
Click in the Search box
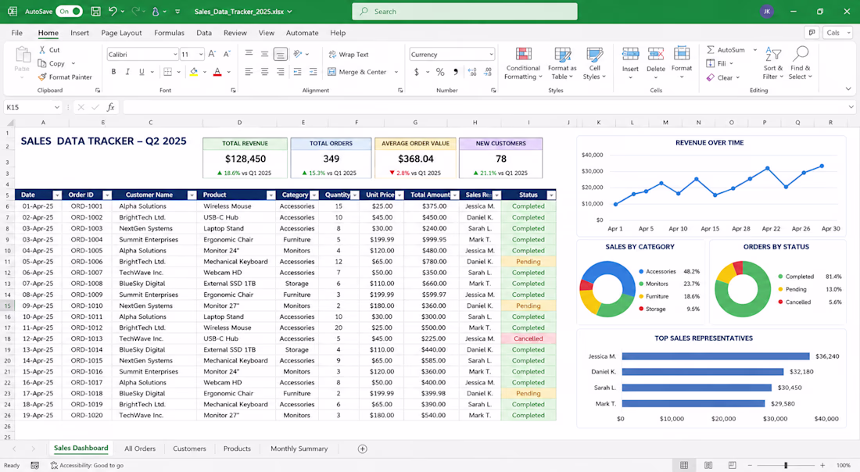coord(464,12)
